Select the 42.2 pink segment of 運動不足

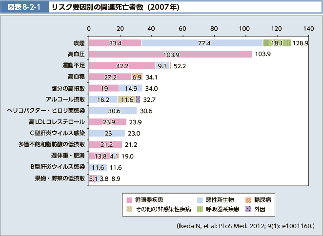tap(121, 66)
